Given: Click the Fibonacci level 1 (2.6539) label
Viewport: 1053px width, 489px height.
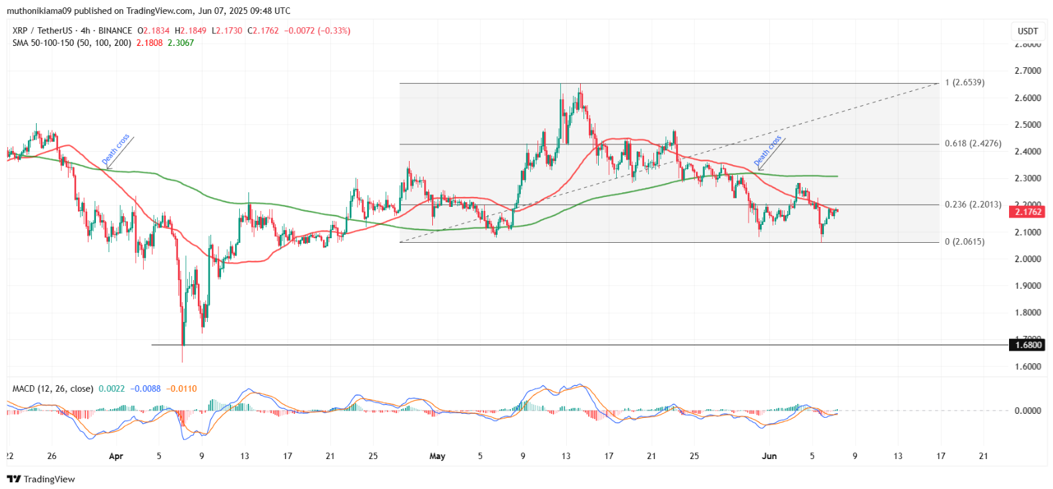Looking at the screenshot, I should (964, 82).
